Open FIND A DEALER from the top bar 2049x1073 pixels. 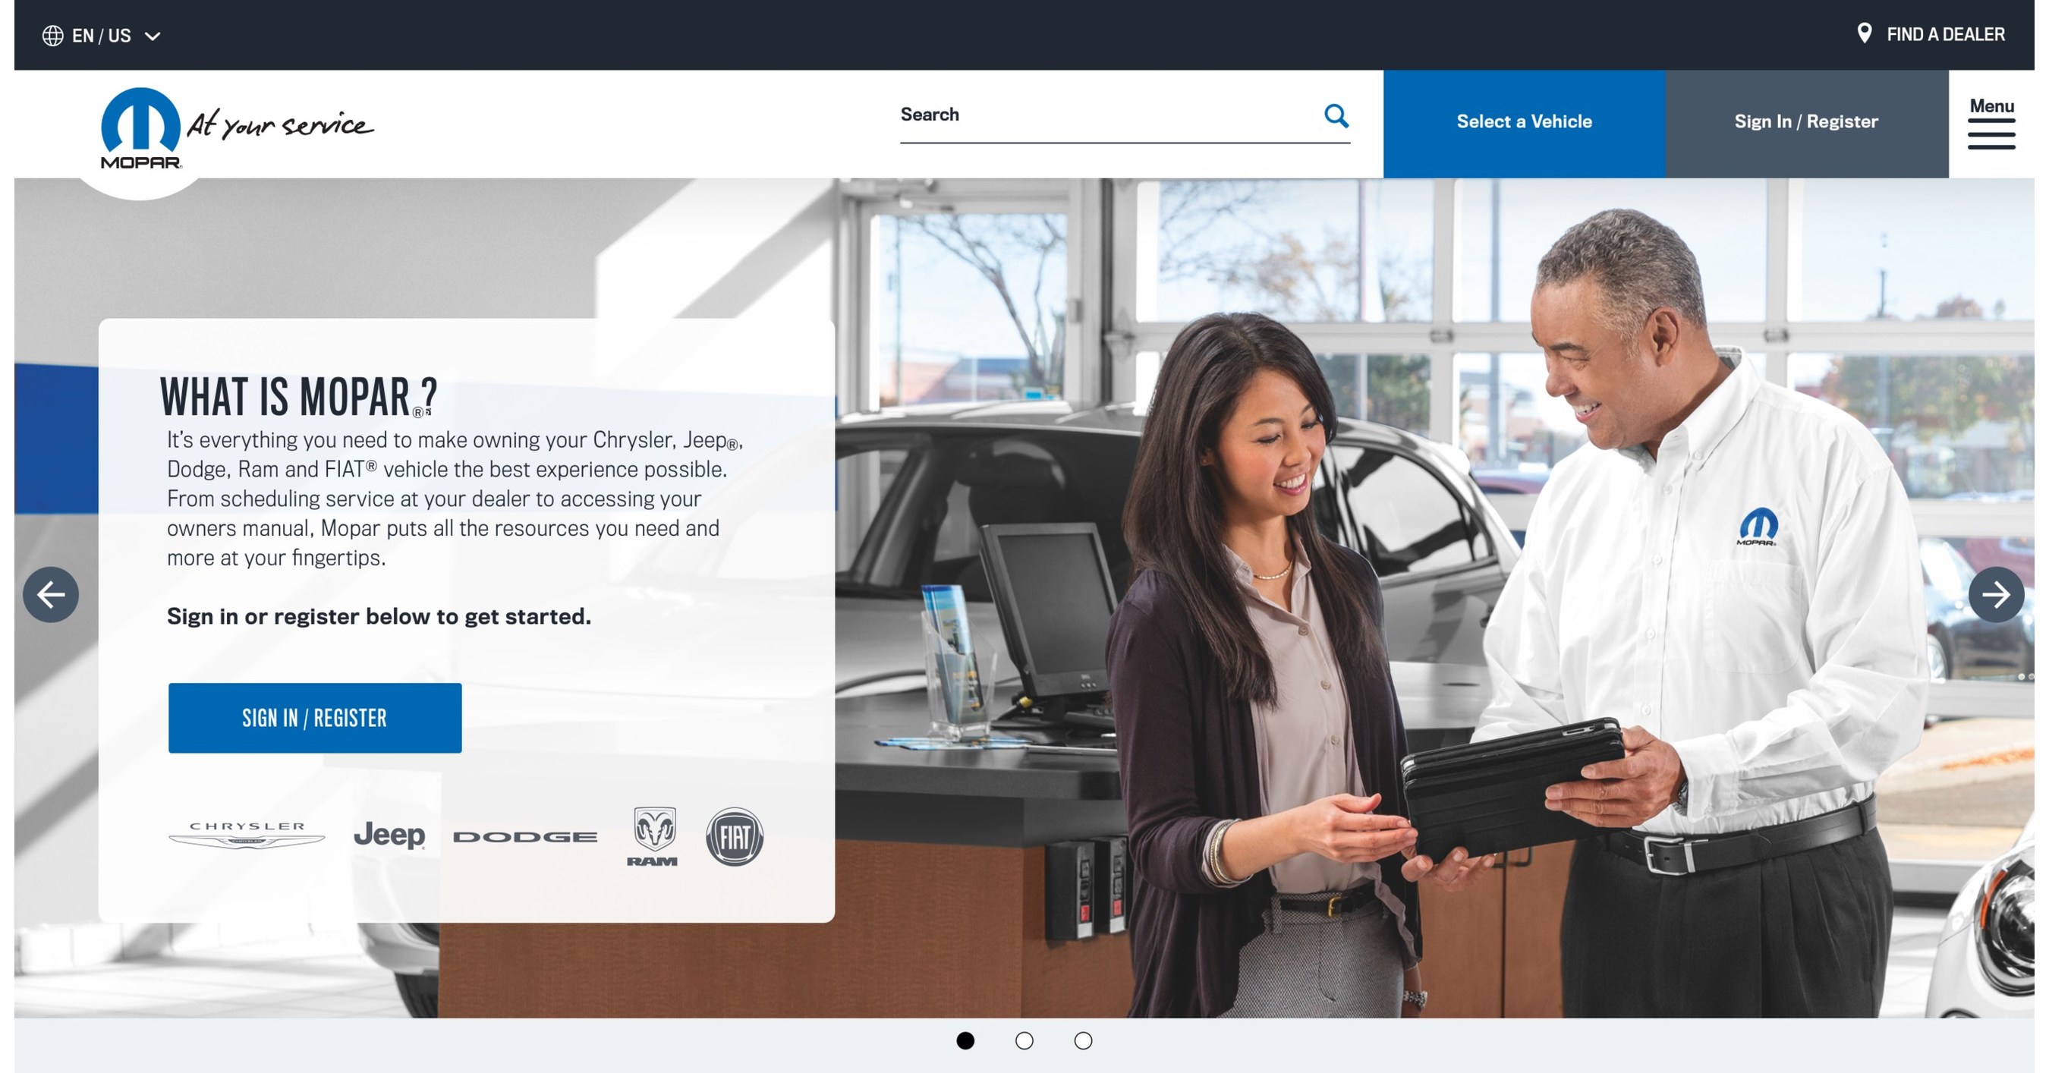[1947, 33]
